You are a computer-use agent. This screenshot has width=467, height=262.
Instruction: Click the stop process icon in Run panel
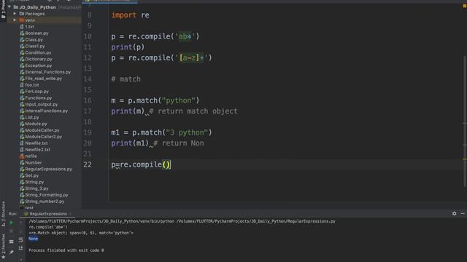click(12, 231)
